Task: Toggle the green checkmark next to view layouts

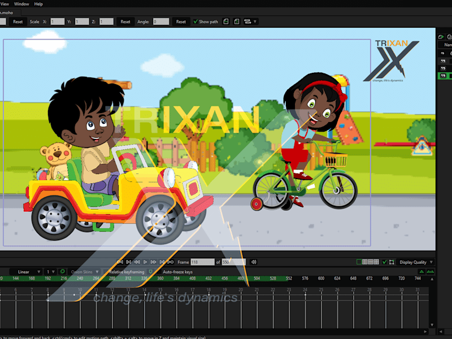Action: pyautogui.click(x=385, y=262)
